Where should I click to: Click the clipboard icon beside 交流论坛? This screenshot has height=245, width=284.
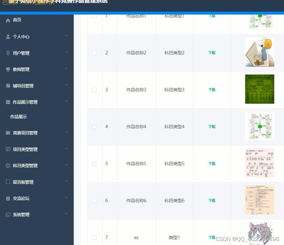point(8,198)
